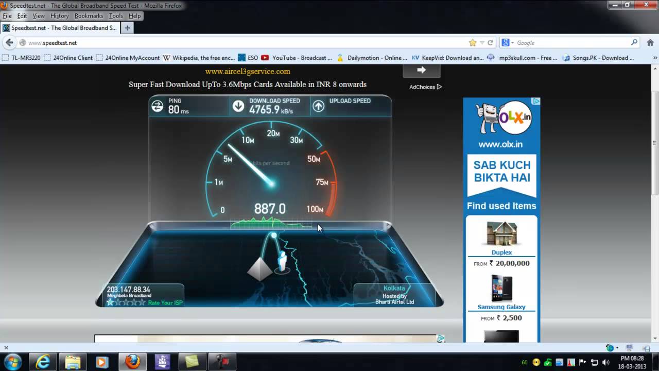Launch Internet Explorer from taskbar

[43, 362]
